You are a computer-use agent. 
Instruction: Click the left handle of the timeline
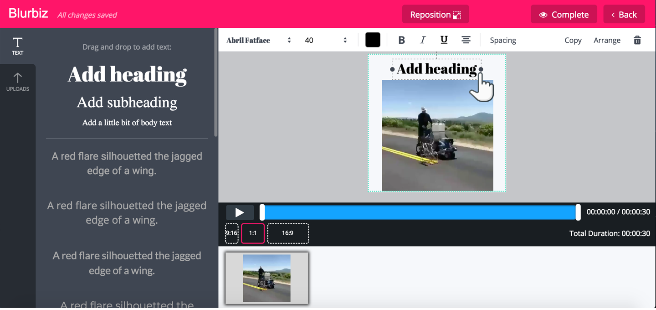(262, 212)
